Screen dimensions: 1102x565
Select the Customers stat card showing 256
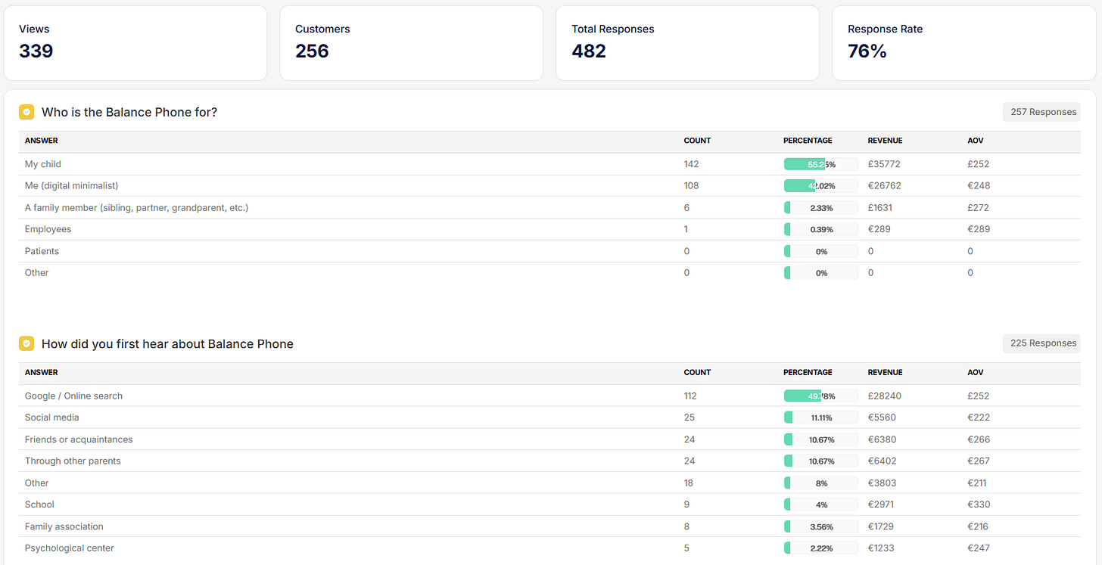(x=411, y=42)
